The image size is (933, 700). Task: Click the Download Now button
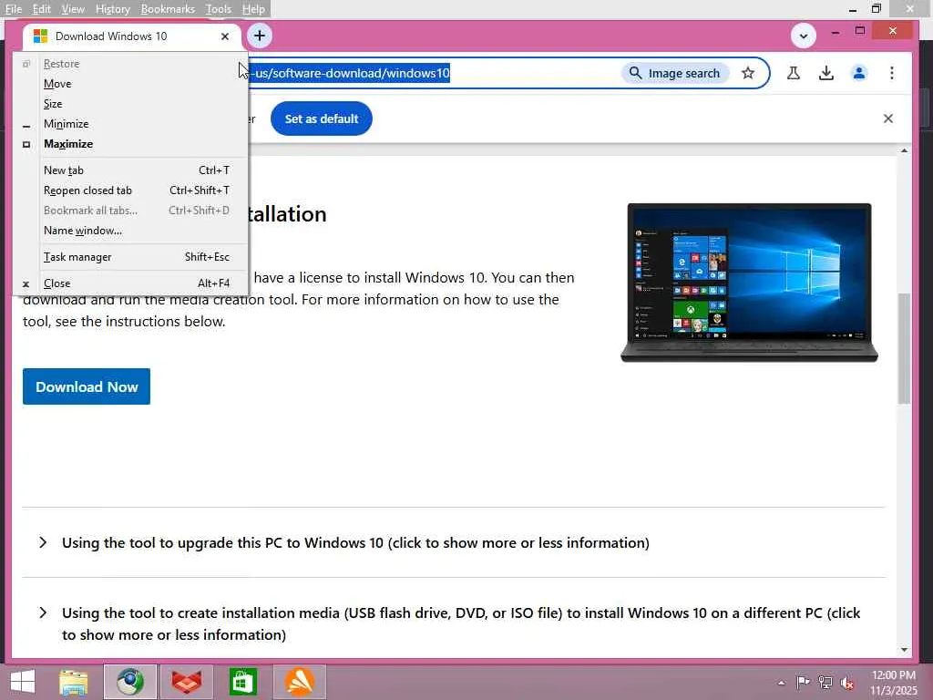pos(87,386)
